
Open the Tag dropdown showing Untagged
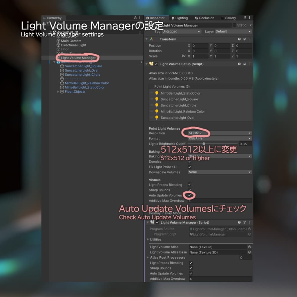pyautogui.click(x=181, y=31)
